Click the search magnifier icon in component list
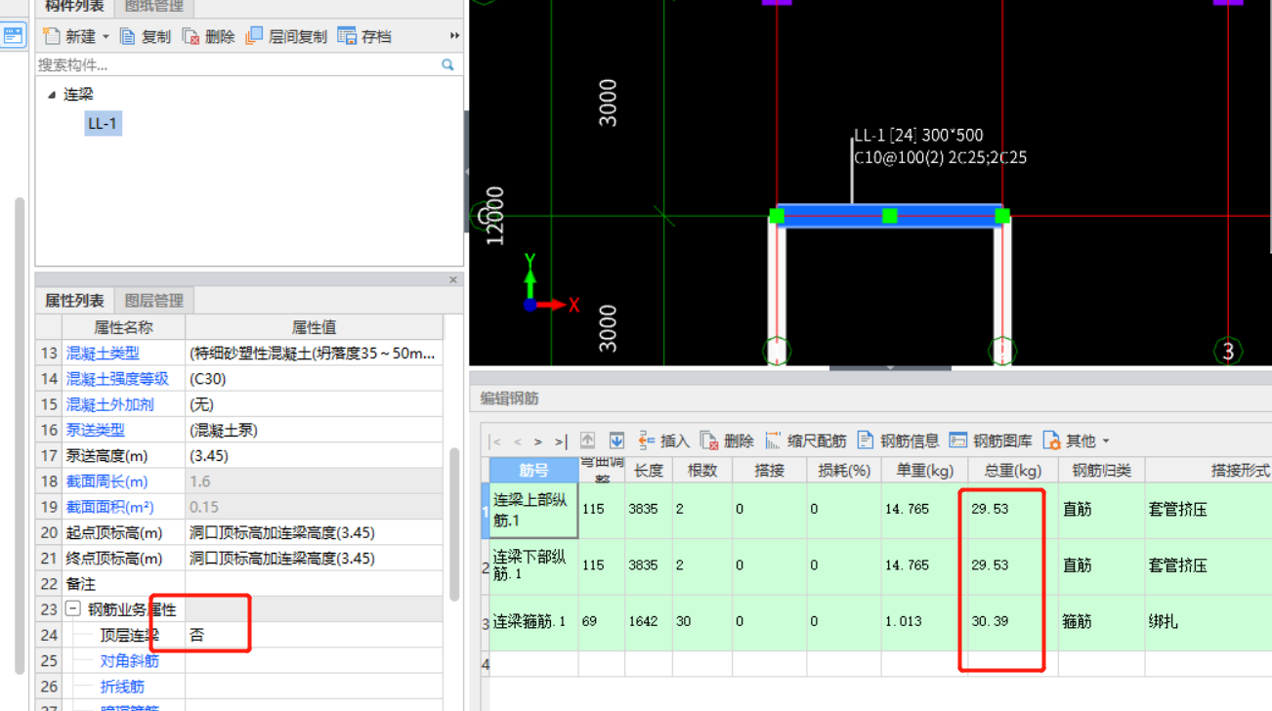1272x711 pixels. [x=447, y=64]
